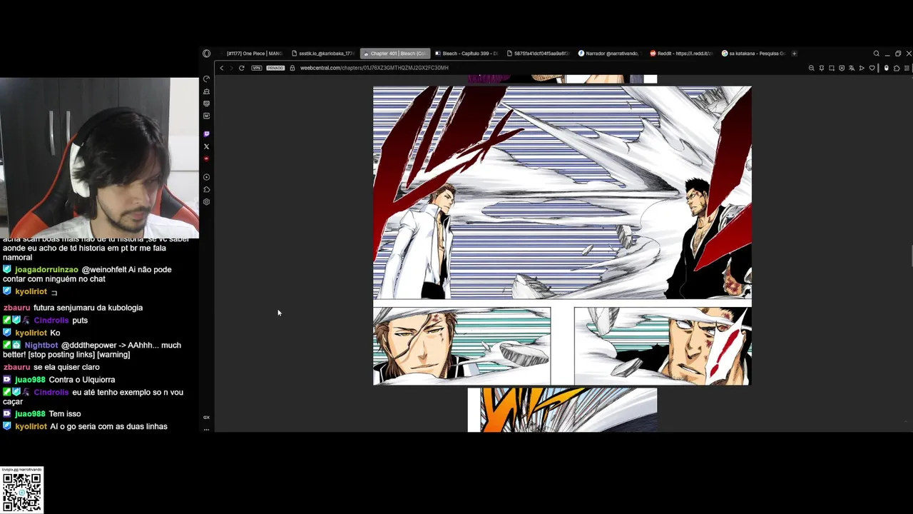Click juao988 beside 'Contra o Ulquiorra'
The image size is (913, 514).
click(30, 380)
